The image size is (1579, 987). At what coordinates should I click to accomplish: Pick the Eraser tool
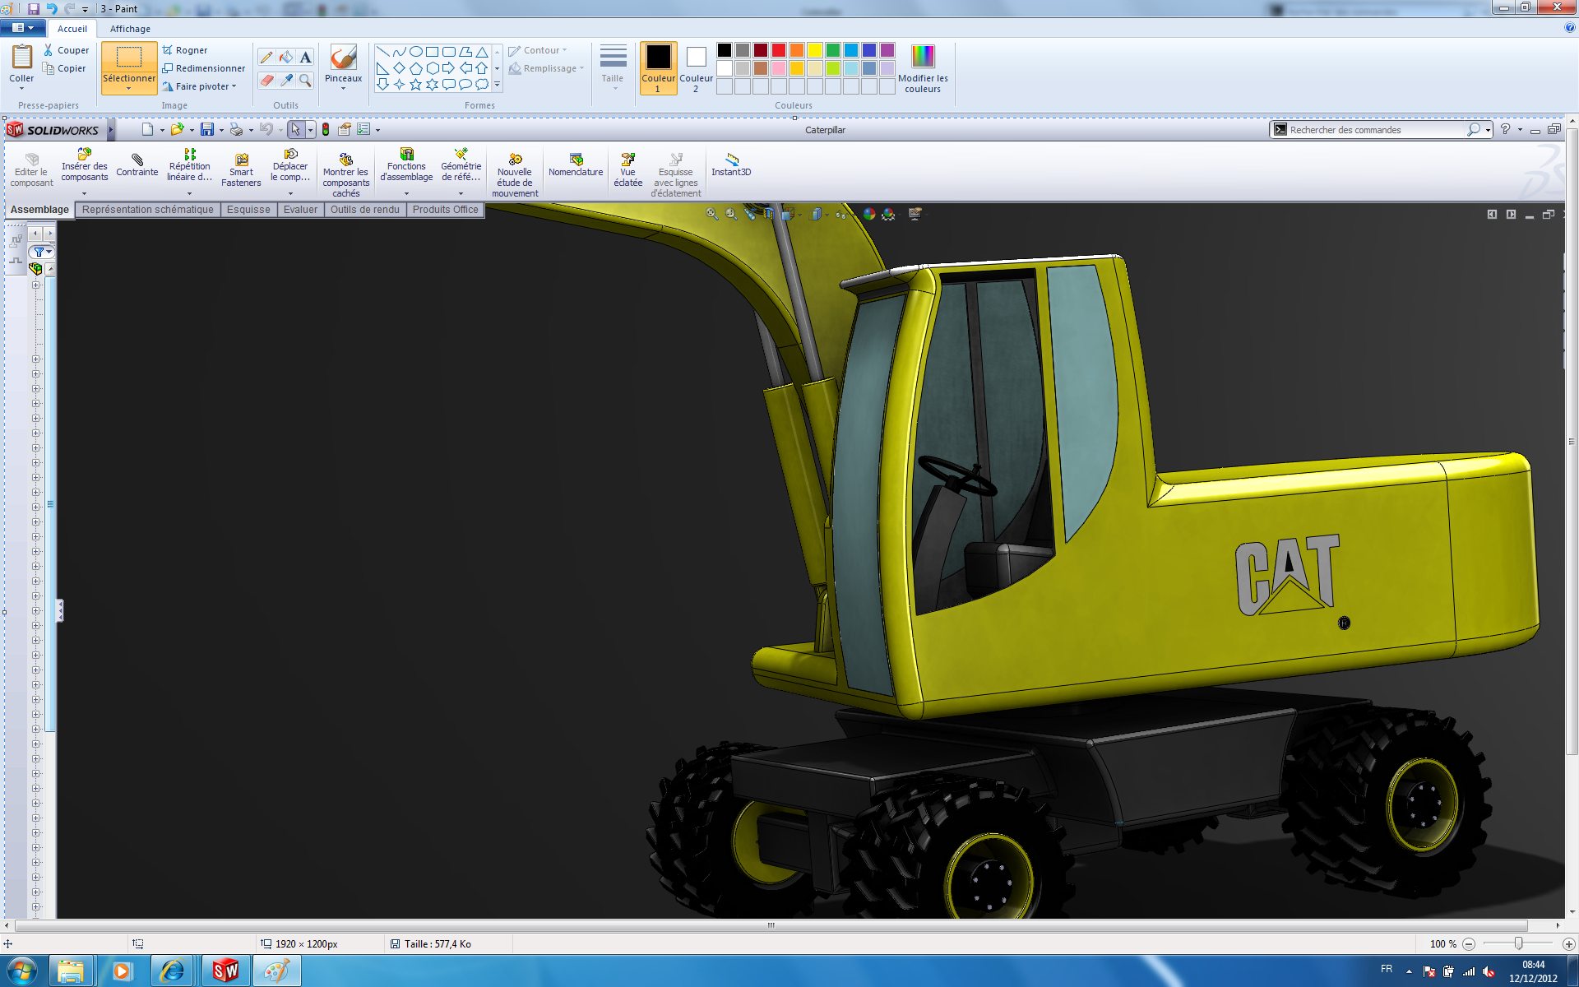(x=266, y=80)
